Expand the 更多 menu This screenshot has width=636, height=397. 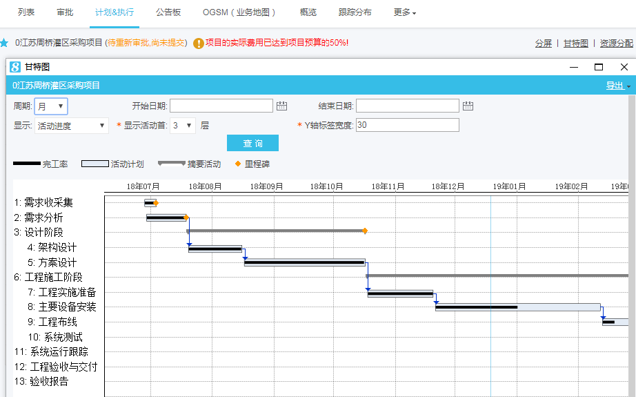pos(404,12)
